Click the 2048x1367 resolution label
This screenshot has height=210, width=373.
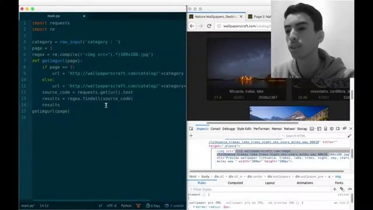[268, 97]
